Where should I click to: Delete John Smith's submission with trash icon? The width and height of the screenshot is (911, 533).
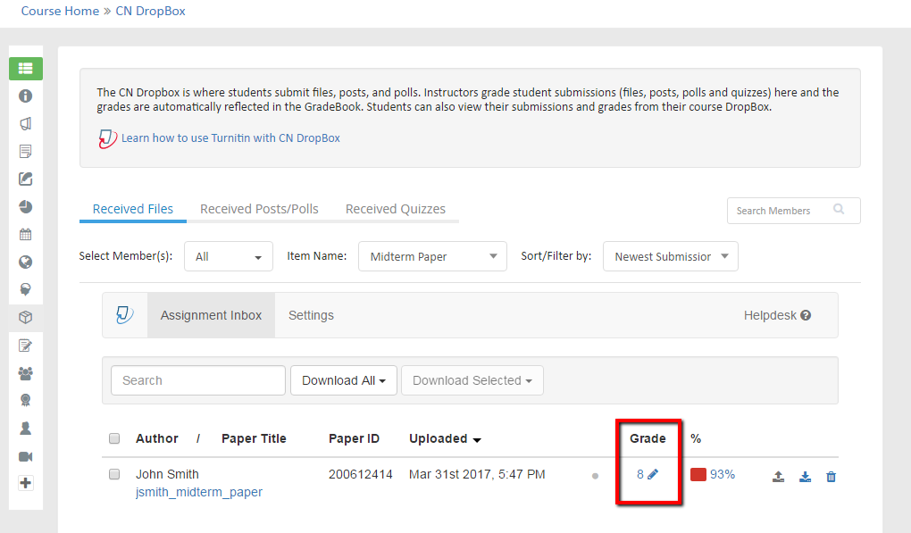point(831,477)
